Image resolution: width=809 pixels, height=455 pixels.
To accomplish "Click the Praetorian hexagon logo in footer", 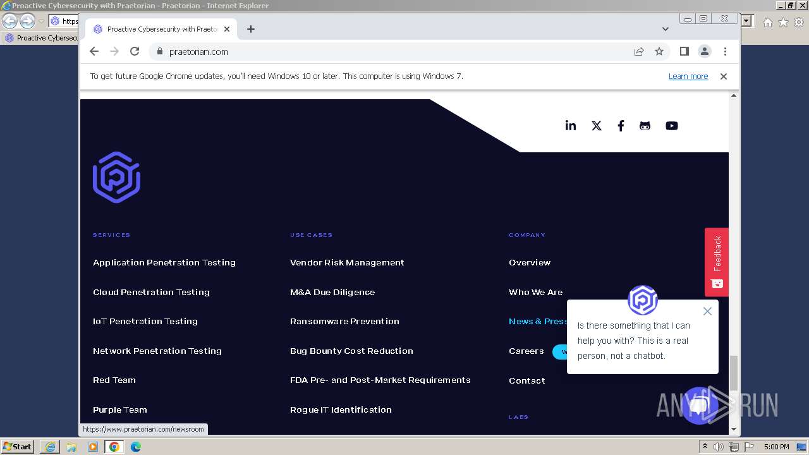I will click(x=116, y=177).
